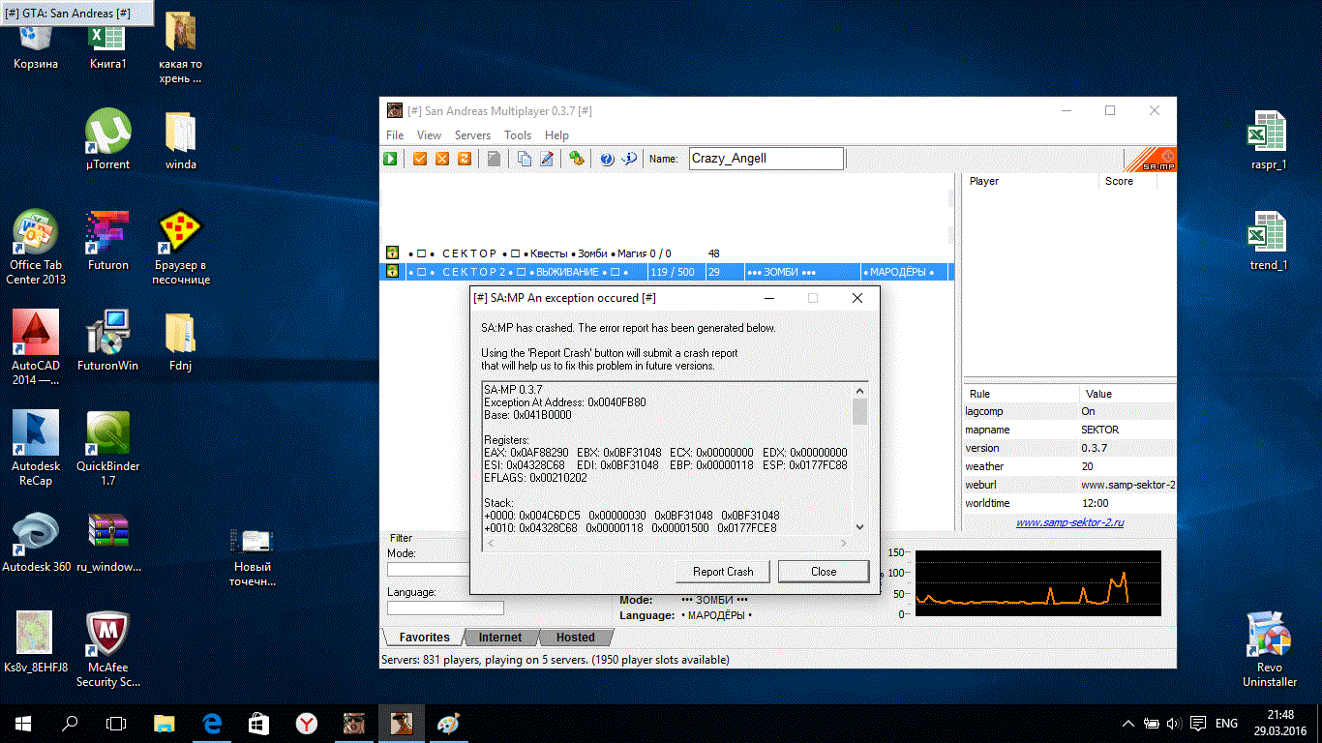Viewport: 1322px width, 743px height.
Task: Open the McAfee Security desktop shortcut
Action: click(108, 650)
